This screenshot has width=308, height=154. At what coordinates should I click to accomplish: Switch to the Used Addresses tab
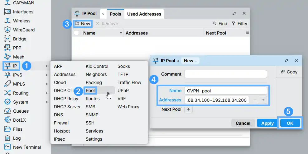point(144,14)
